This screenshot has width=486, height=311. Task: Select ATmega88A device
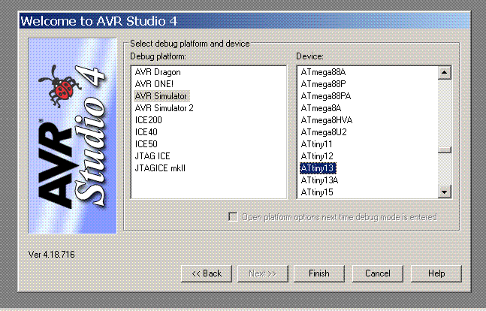click(x=323, y=72)
